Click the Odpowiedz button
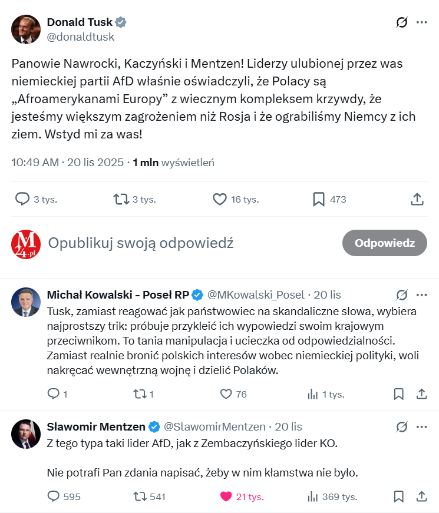Viewport: 439px width, 513px height. (x=385, y=243)
